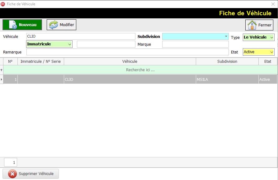Click the row indicator arrow for CLIO
The image size is (278, 180).
click(x=2, y=80)
